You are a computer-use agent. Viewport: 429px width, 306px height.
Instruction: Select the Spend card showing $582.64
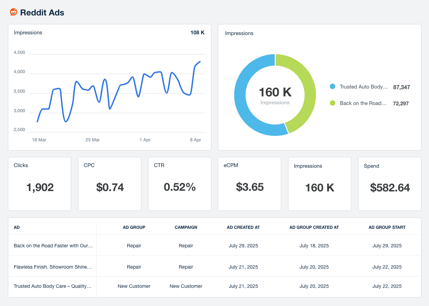tap(389, 184)
